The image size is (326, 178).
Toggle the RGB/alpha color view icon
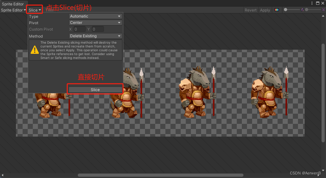pyautogui.click(x=277, y=10)
